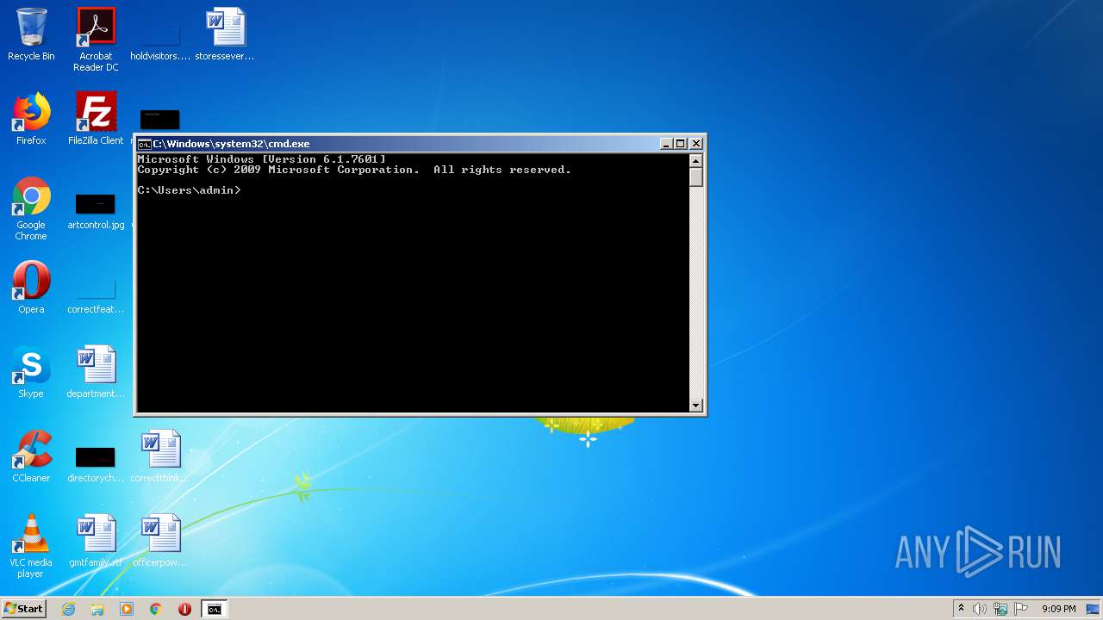Click the Opera icon in taskbar
The height and width of the screenshot is (620, 1103).
pos(184,609)
